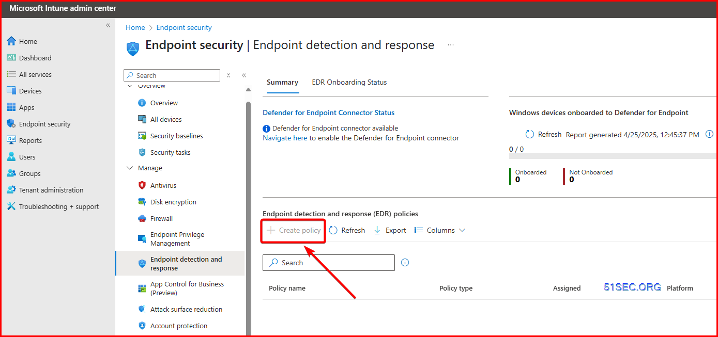Click App Control for Business icon
This screenshot has width=718, height=337.
(x=142, y=288)
